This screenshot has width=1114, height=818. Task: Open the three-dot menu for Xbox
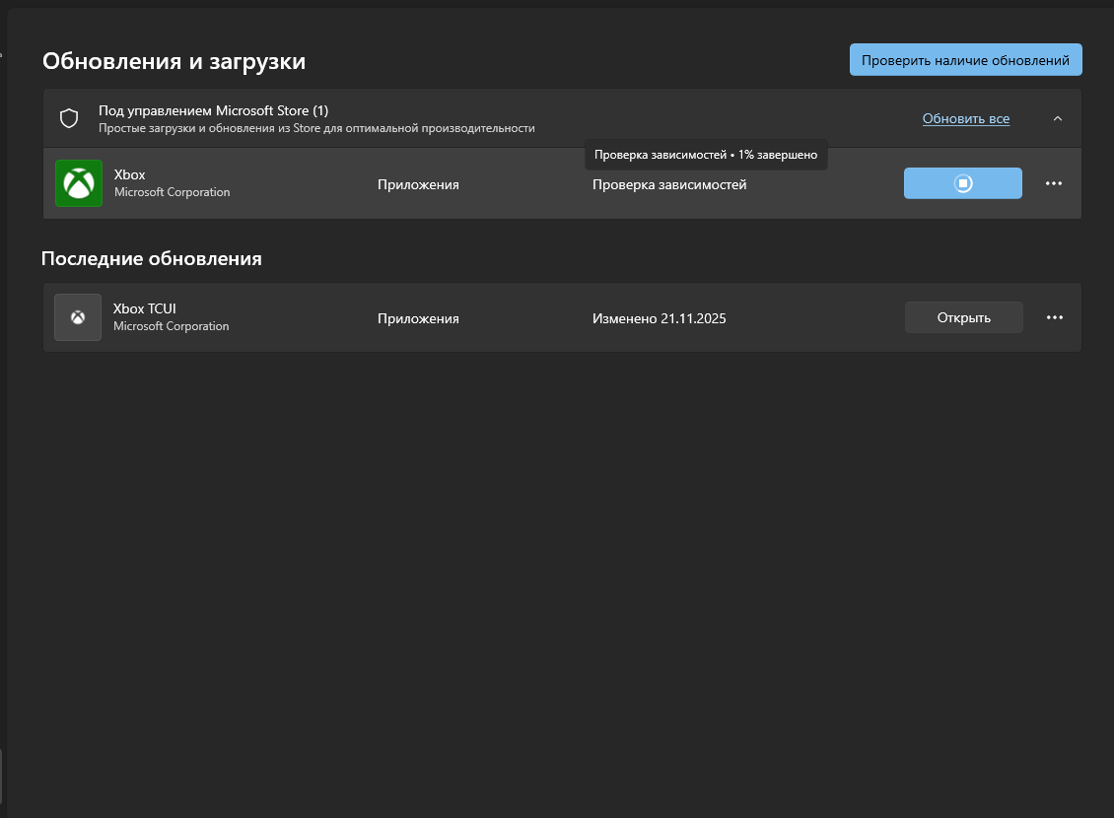(1054, 183)
